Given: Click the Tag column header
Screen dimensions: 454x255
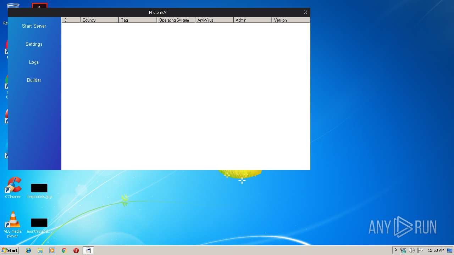Looking at the screenshot, I should [138, 20].
